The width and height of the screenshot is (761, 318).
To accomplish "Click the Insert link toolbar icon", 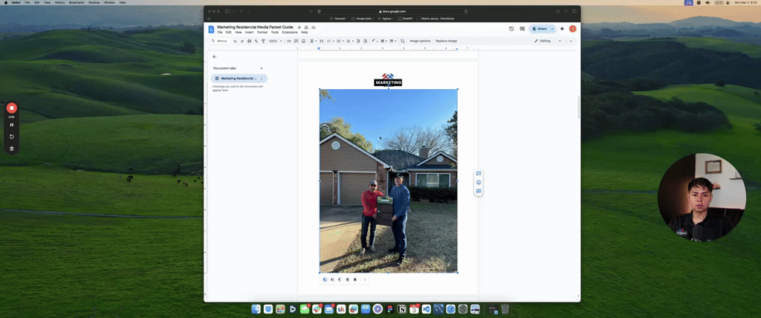I will coord(289,41).
